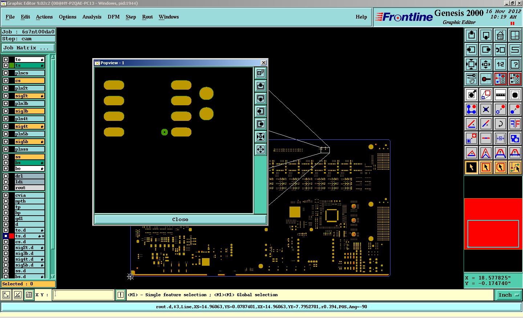Open the Rout menu
The image size is (523, 318).
tap(147, 17)
